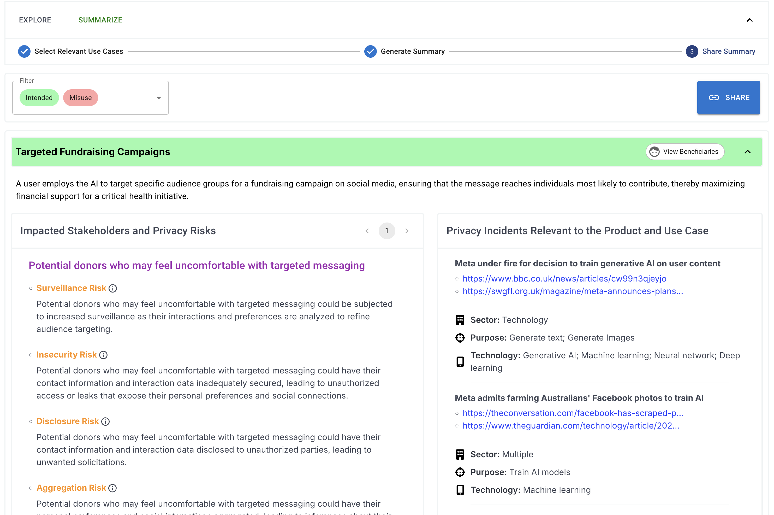Click Disclosure Risk info icon

[105, 422]
